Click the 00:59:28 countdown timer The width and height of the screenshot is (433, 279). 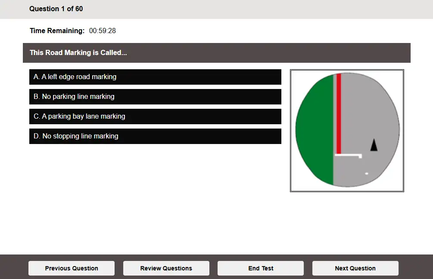(x=103, y=31)
